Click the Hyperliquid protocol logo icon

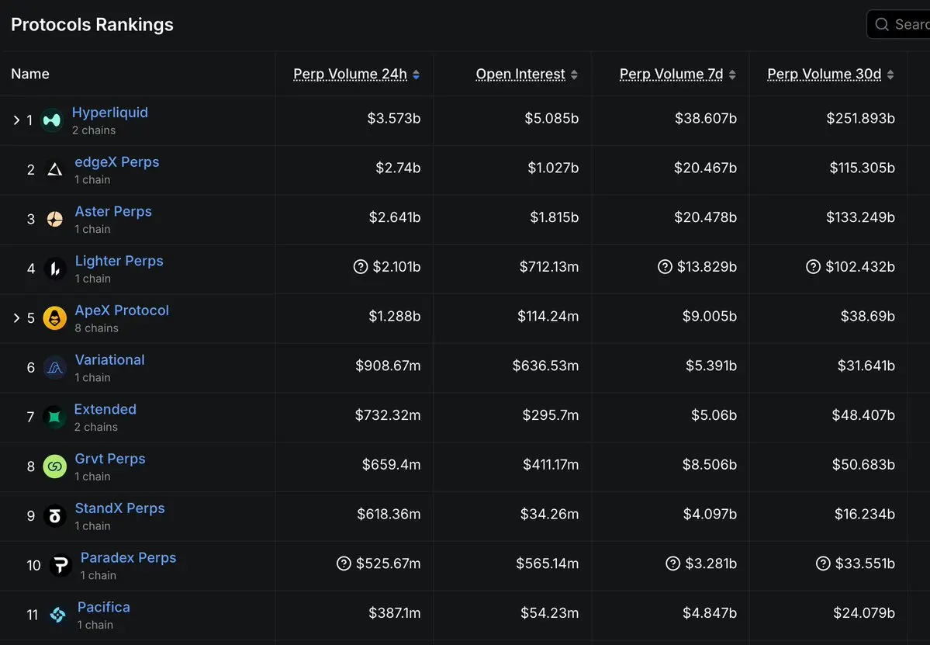click(52, 120)
